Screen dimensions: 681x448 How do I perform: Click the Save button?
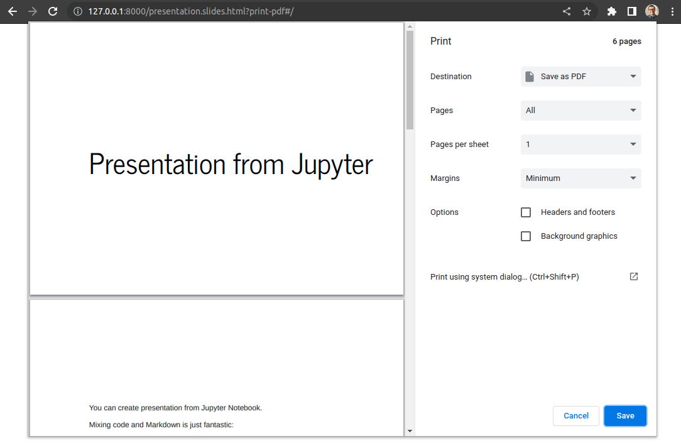[x=625, y=415]
